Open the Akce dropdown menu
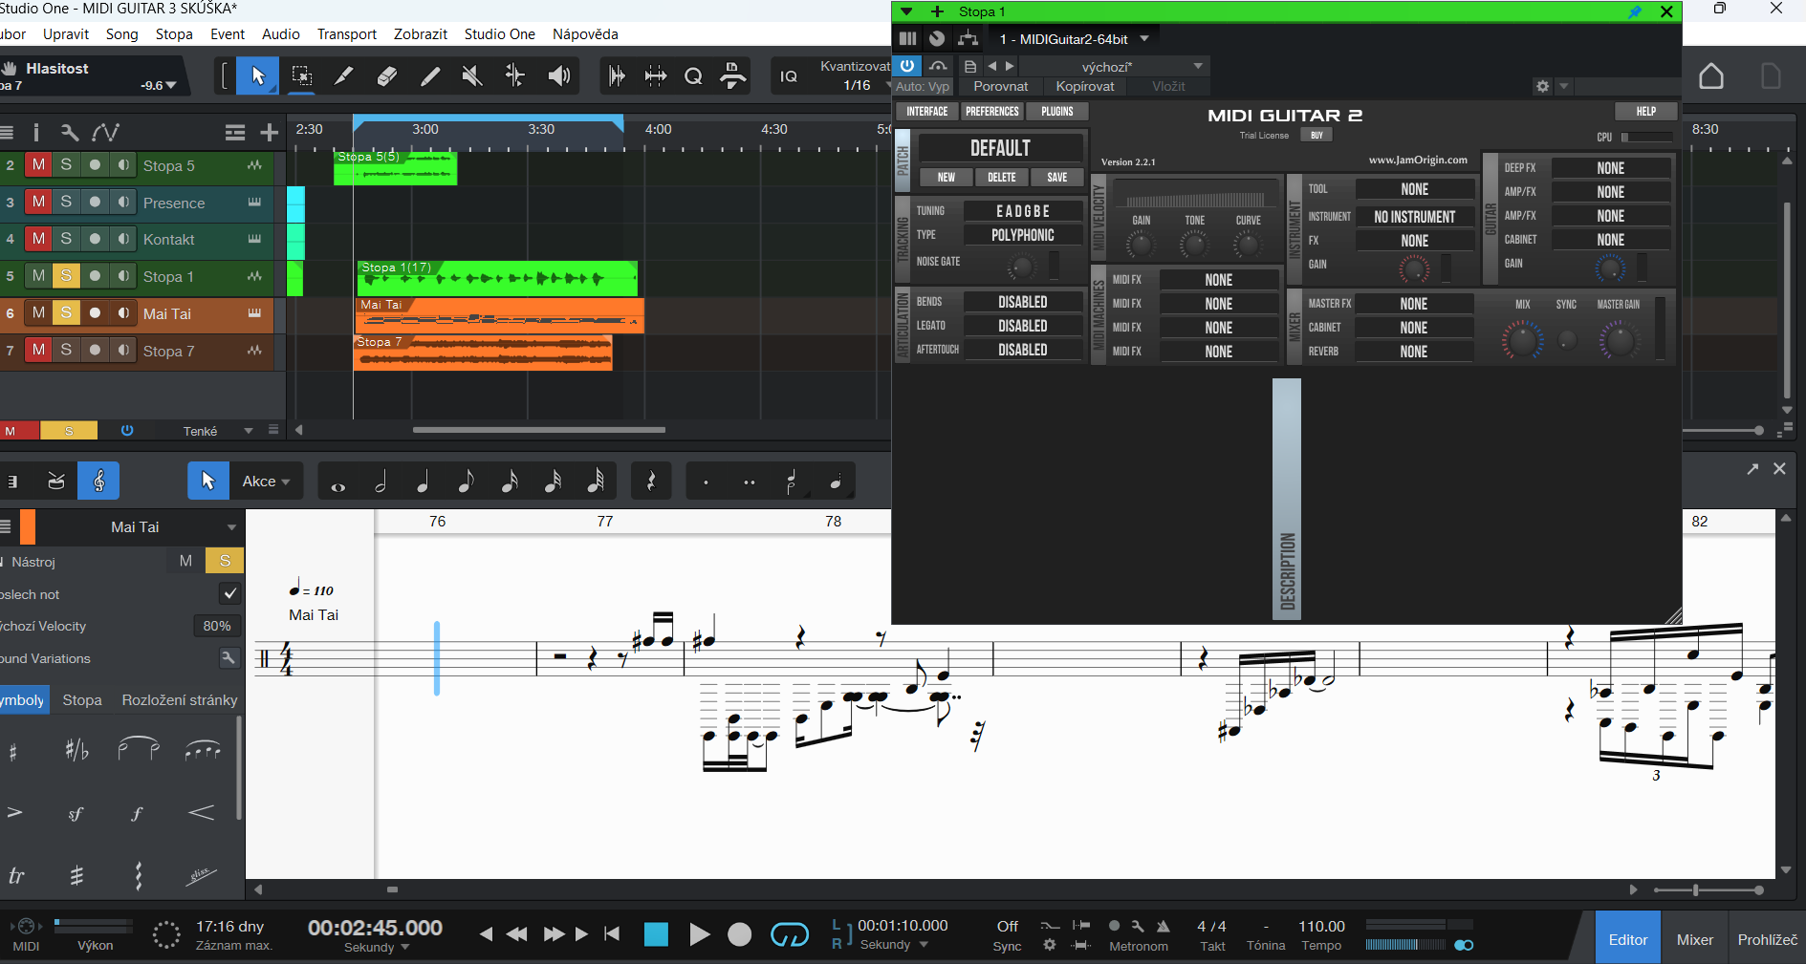 [x=266, y=482]
